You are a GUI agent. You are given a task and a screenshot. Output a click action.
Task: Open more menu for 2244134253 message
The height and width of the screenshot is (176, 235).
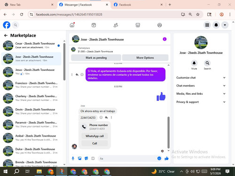pyautogui.click(x=111, y=117)
